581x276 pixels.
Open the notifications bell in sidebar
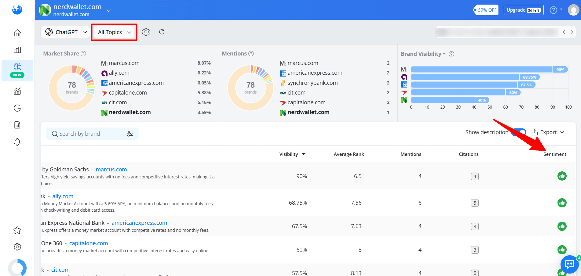coord(17,142)
